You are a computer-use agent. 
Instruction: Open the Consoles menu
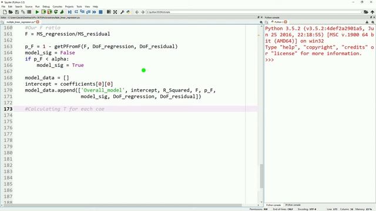[58, 6]
